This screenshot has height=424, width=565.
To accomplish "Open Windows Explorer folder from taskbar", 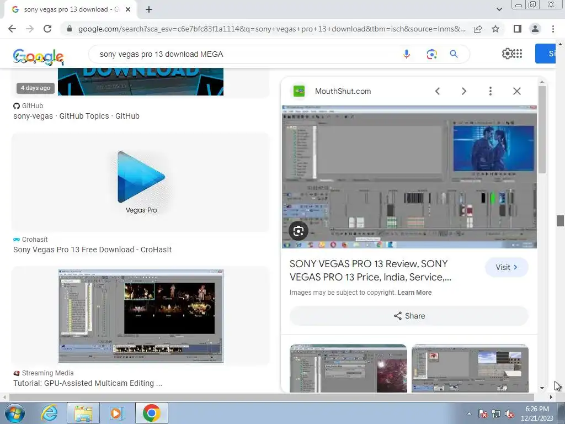I will (83, 413).
